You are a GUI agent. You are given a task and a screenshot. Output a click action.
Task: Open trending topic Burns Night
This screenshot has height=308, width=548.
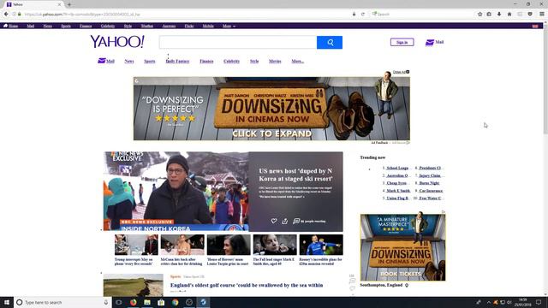click(x=429, y=183)
